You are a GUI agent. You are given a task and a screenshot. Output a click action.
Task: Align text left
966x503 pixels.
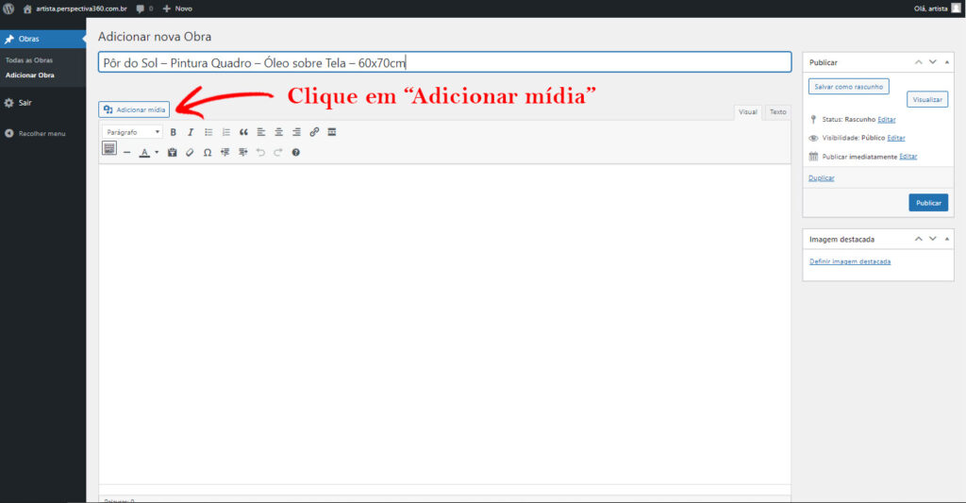pos(261,132)
